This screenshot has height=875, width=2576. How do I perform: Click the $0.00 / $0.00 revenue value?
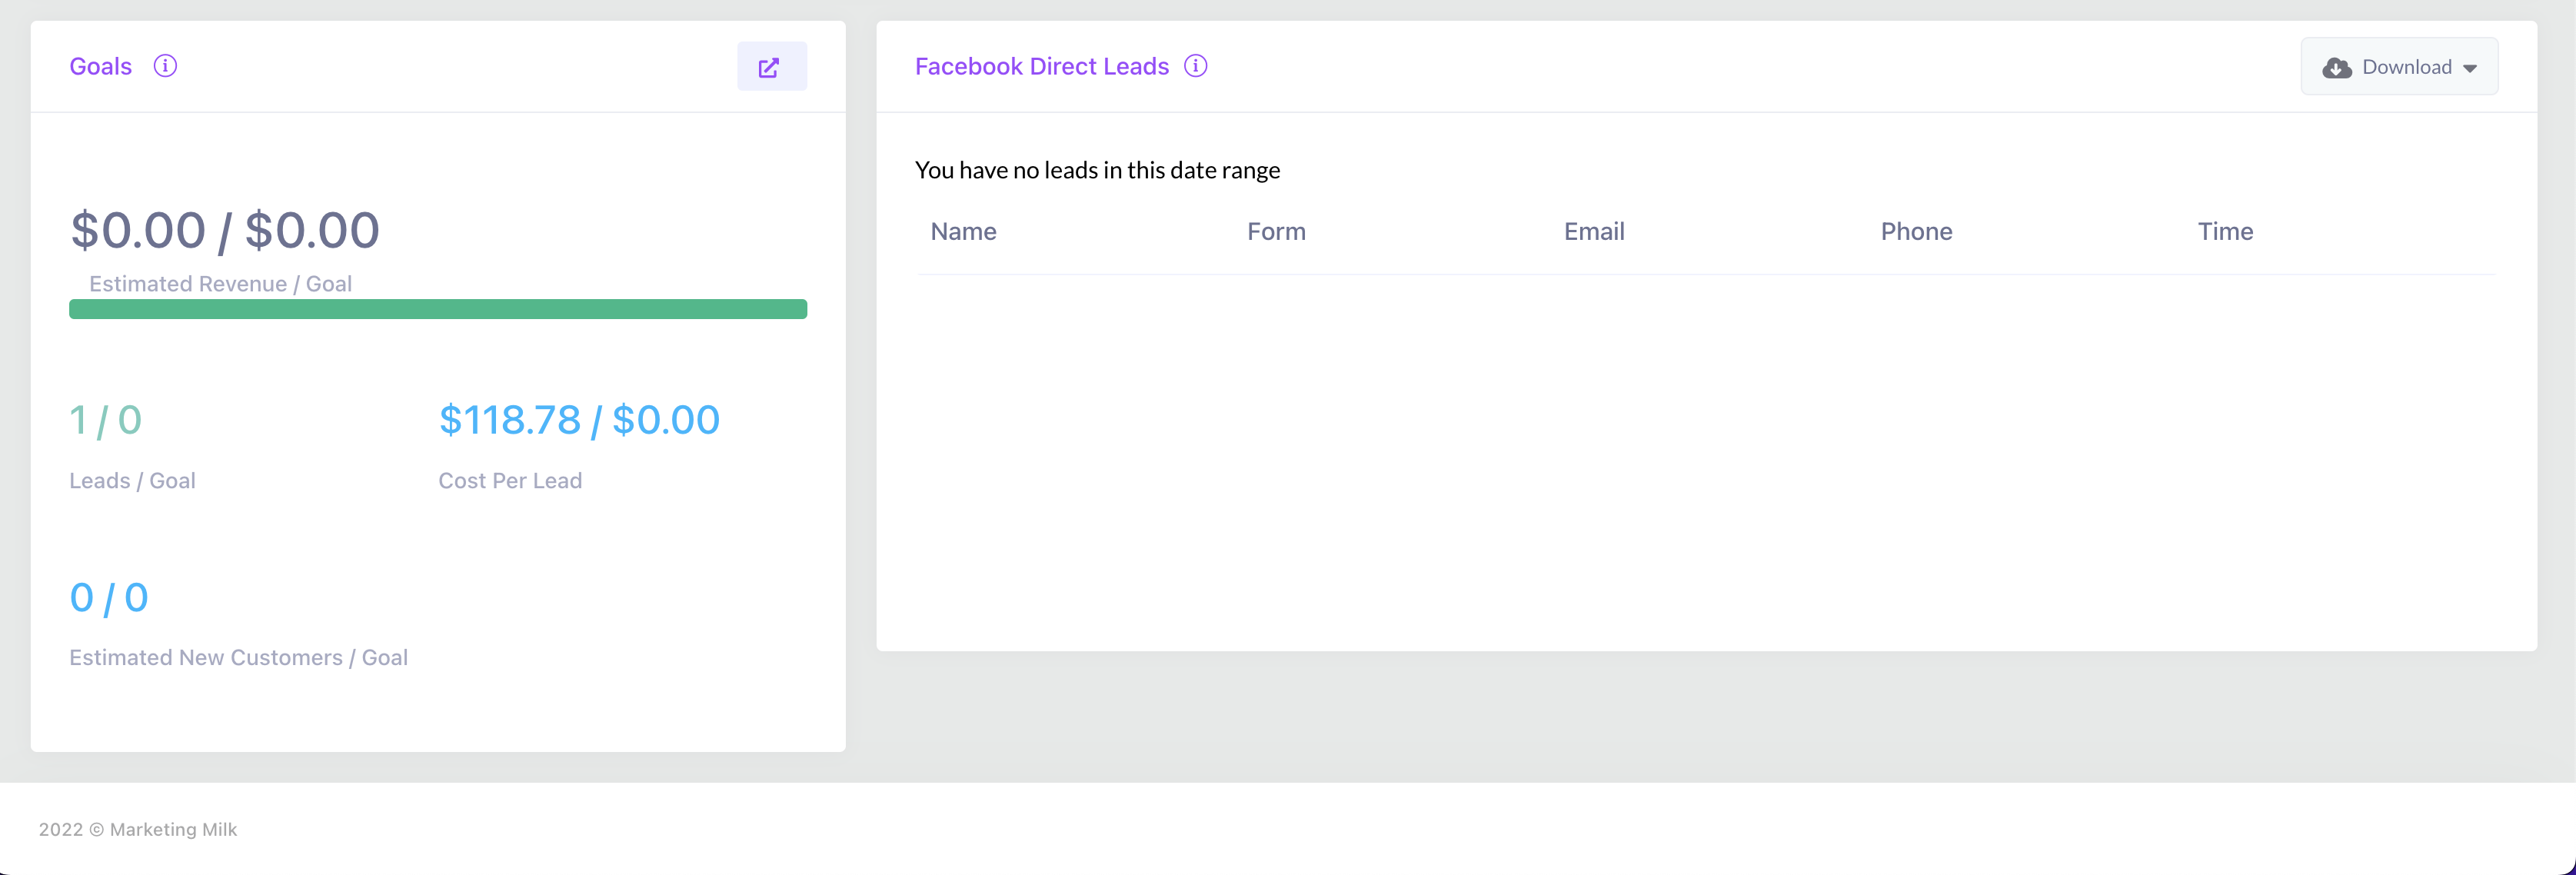point(225,230)
